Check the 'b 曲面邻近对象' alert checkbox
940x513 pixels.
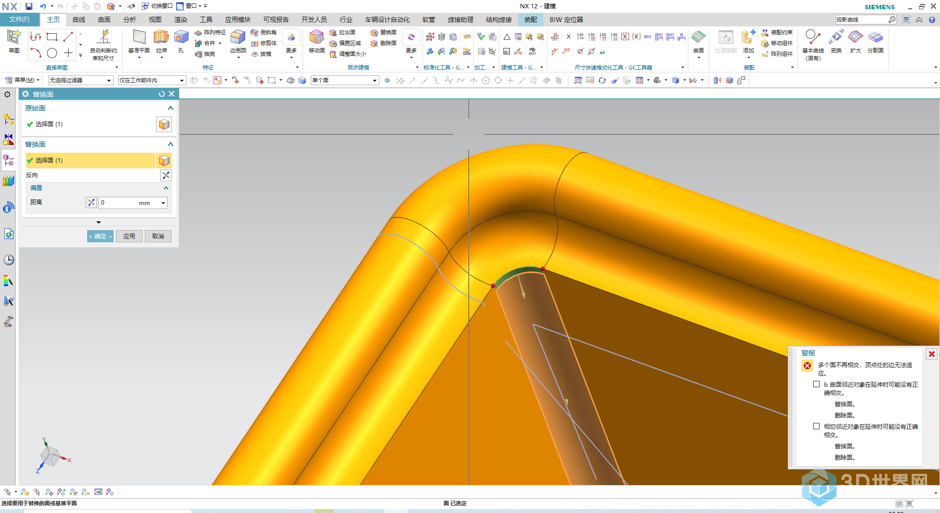point(816,384)
